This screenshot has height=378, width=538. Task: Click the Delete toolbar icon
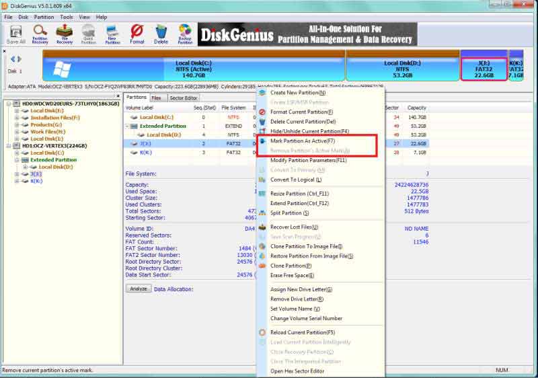tap(161, 35)
